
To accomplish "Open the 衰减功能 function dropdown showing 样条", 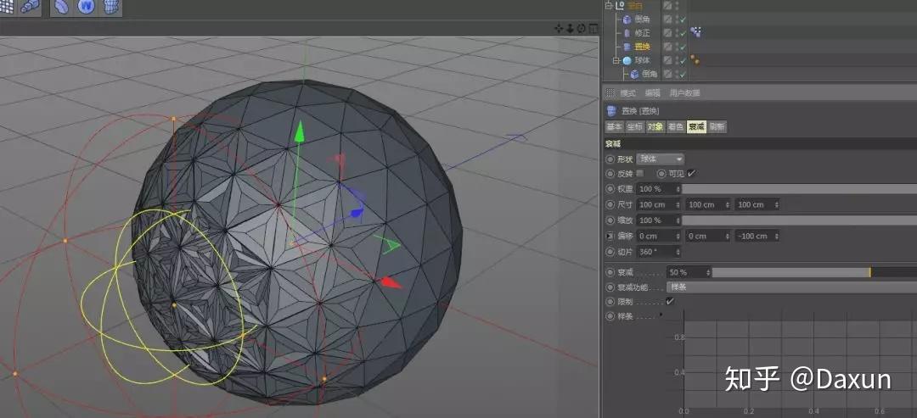I will (x=792, y=287).
